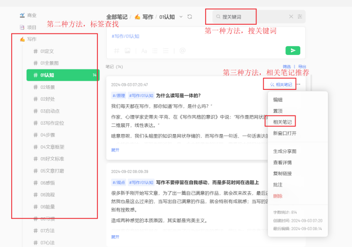Go to 写作 in the breadcrumb

[x=144, y=17]
